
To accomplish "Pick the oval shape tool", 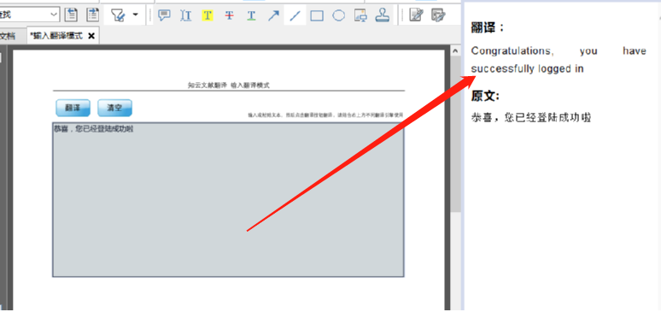I will click(338, 15).
